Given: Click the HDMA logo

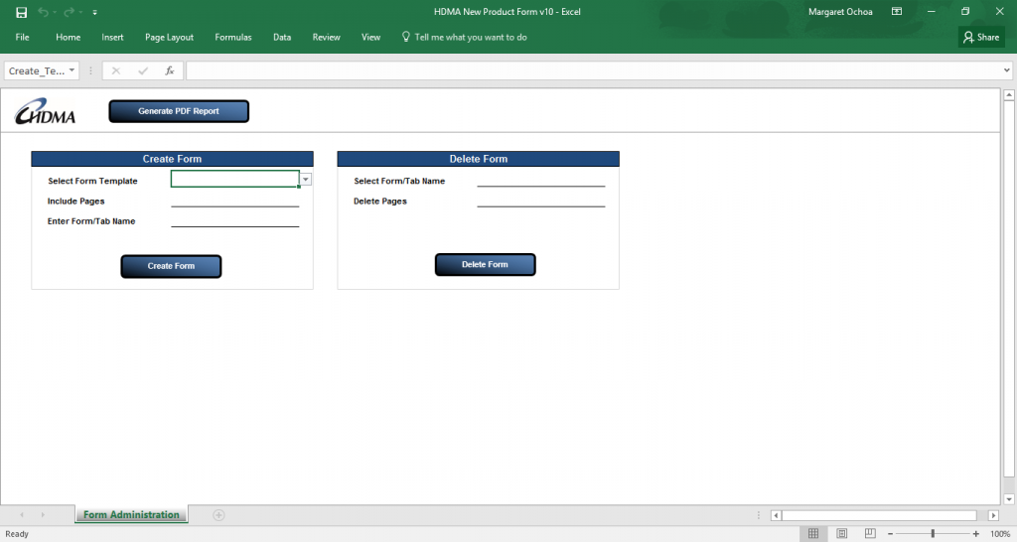Looking at the screenshot, I should coord(46,111).
